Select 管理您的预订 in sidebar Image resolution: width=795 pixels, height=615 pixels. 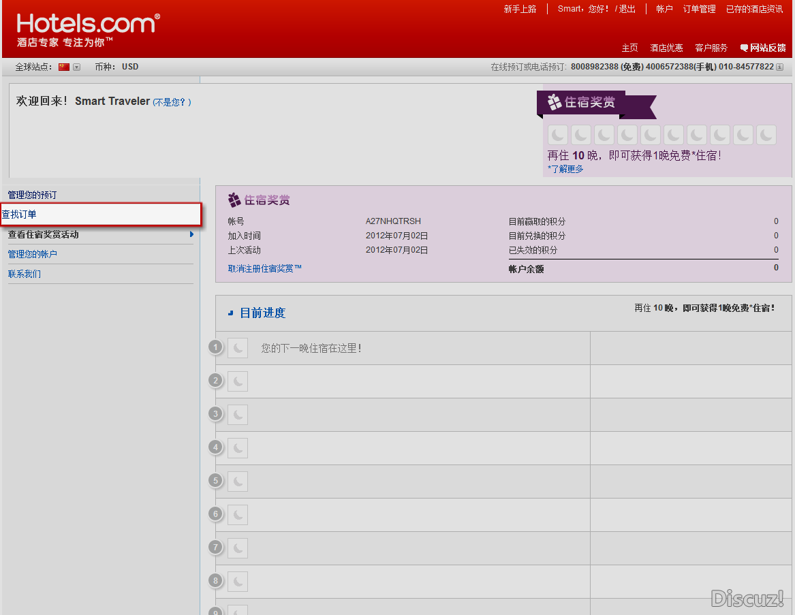click(x=33, y=195)
